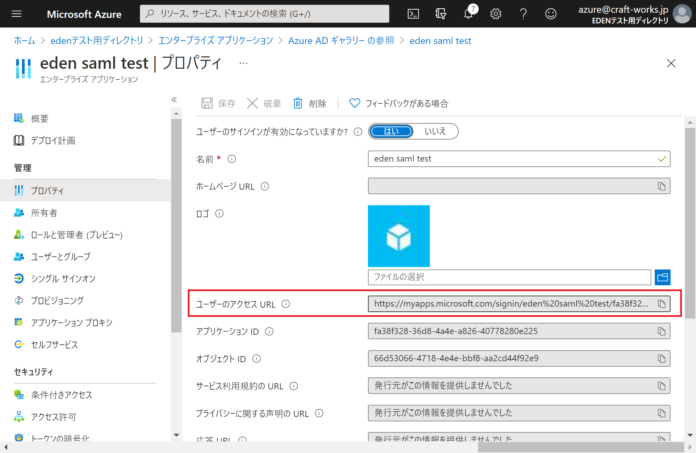Viewport: 696px width, 453px height.
Task: Show info tooltip for サービス利用規約の URL
Action: point(294,386)
